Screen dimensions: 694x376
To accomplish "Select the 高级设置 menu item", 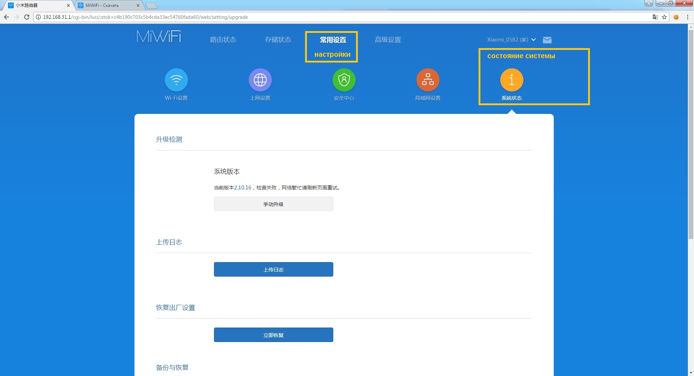I will [388, 40].
